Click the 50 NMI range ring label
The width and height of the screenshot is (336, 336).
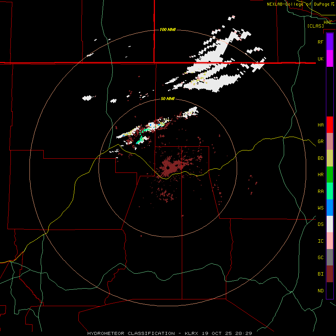(168, 99)
